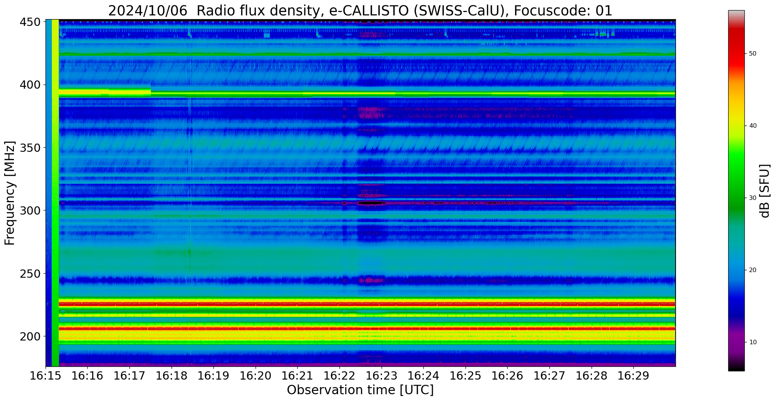Screen dimensions: 776x401
Task: Click the 350 frequency tick label
Action: [30, 148]
